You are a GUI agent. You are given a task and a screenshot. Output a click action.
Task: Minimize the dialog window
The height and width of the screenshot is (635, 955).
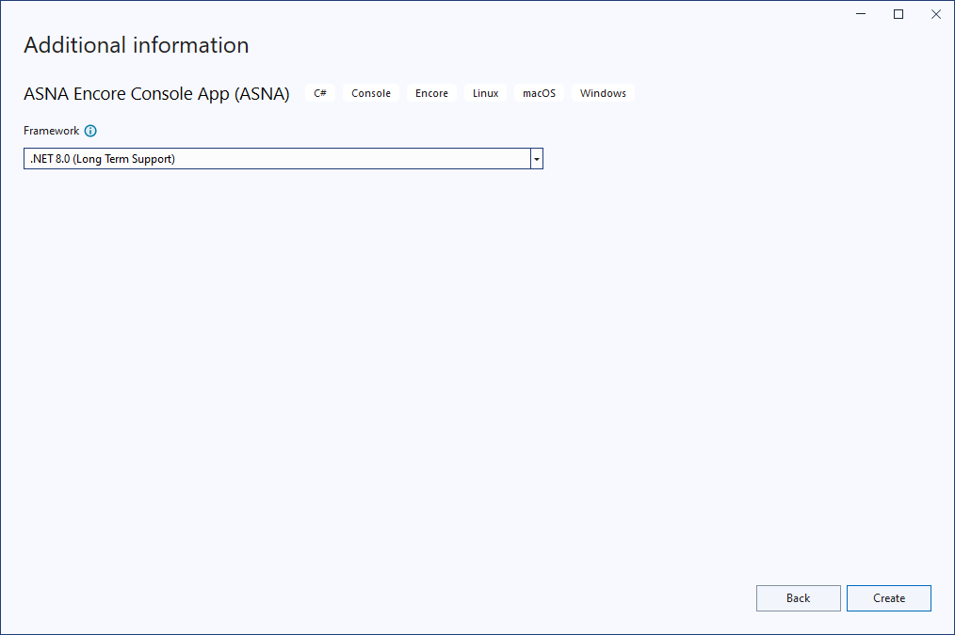coord(861,14)
